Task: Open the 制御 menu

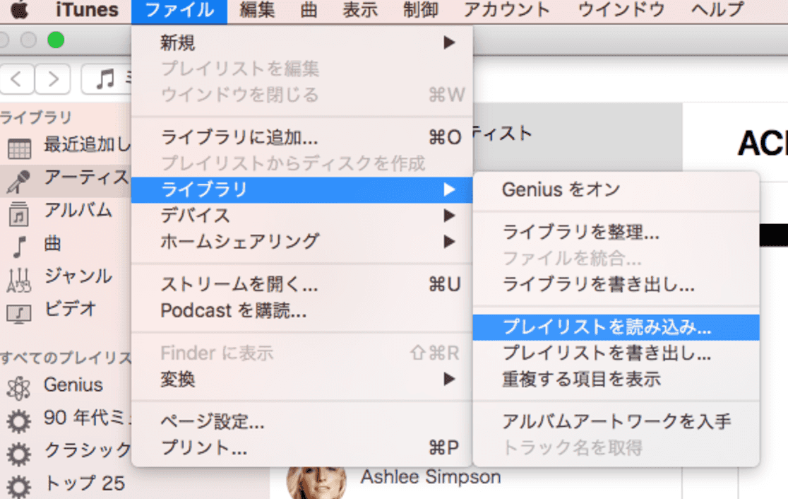Action: coord(421,10)
